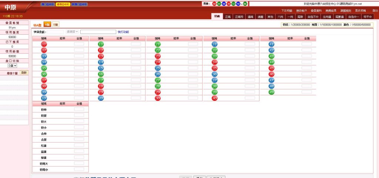Image resolution: width=379 pixels, height=178 pixels.
Task: Expand the dropdown beside quick amount field
Action: pos(72,32)
